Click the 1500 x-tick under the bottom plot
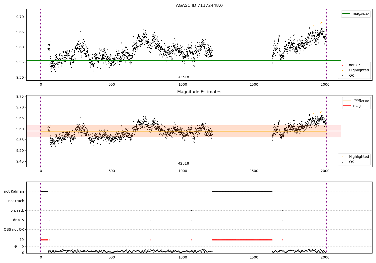The height and width of the screenshot is (263, 376). pyautogui.click(x=254, y=257)
